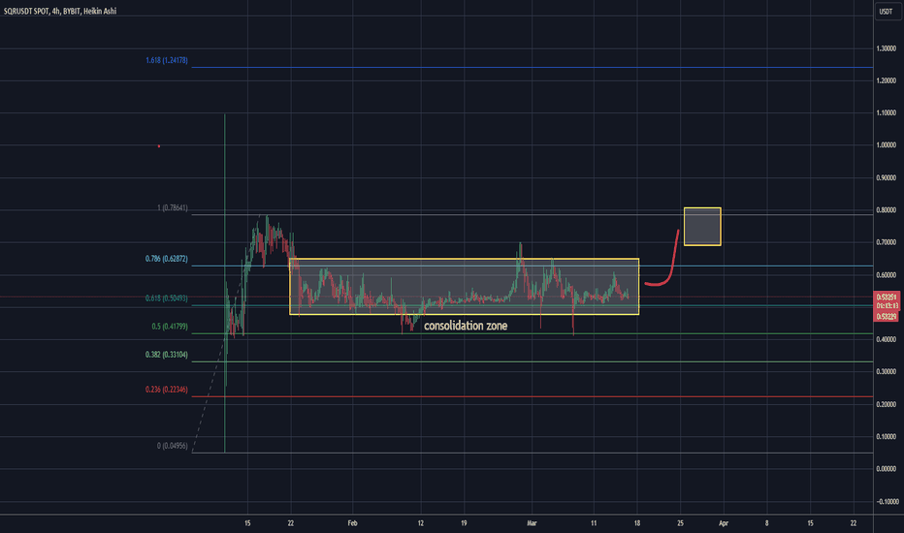Select the 0.618 (0.50493) Fibonacci label
Viewport: 904px width, 533px height.
pyautogui.click(x=167, y=298)
